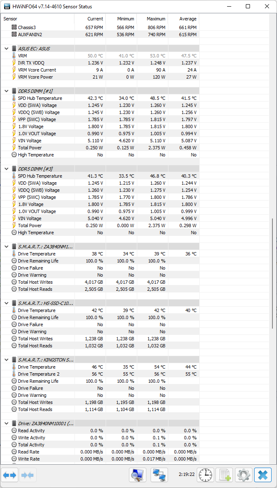Select the ZA3840NM1 Drive Failure row
The image size is (277, 488).
99,268
